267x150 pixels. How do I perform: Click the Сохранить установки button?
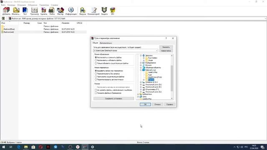tap(113, 98)
